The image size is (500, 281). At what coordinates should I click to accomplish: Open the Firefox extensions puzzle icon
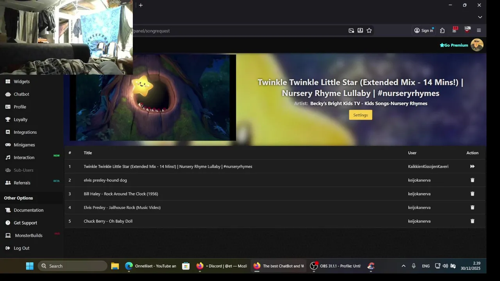coord(442,30)
